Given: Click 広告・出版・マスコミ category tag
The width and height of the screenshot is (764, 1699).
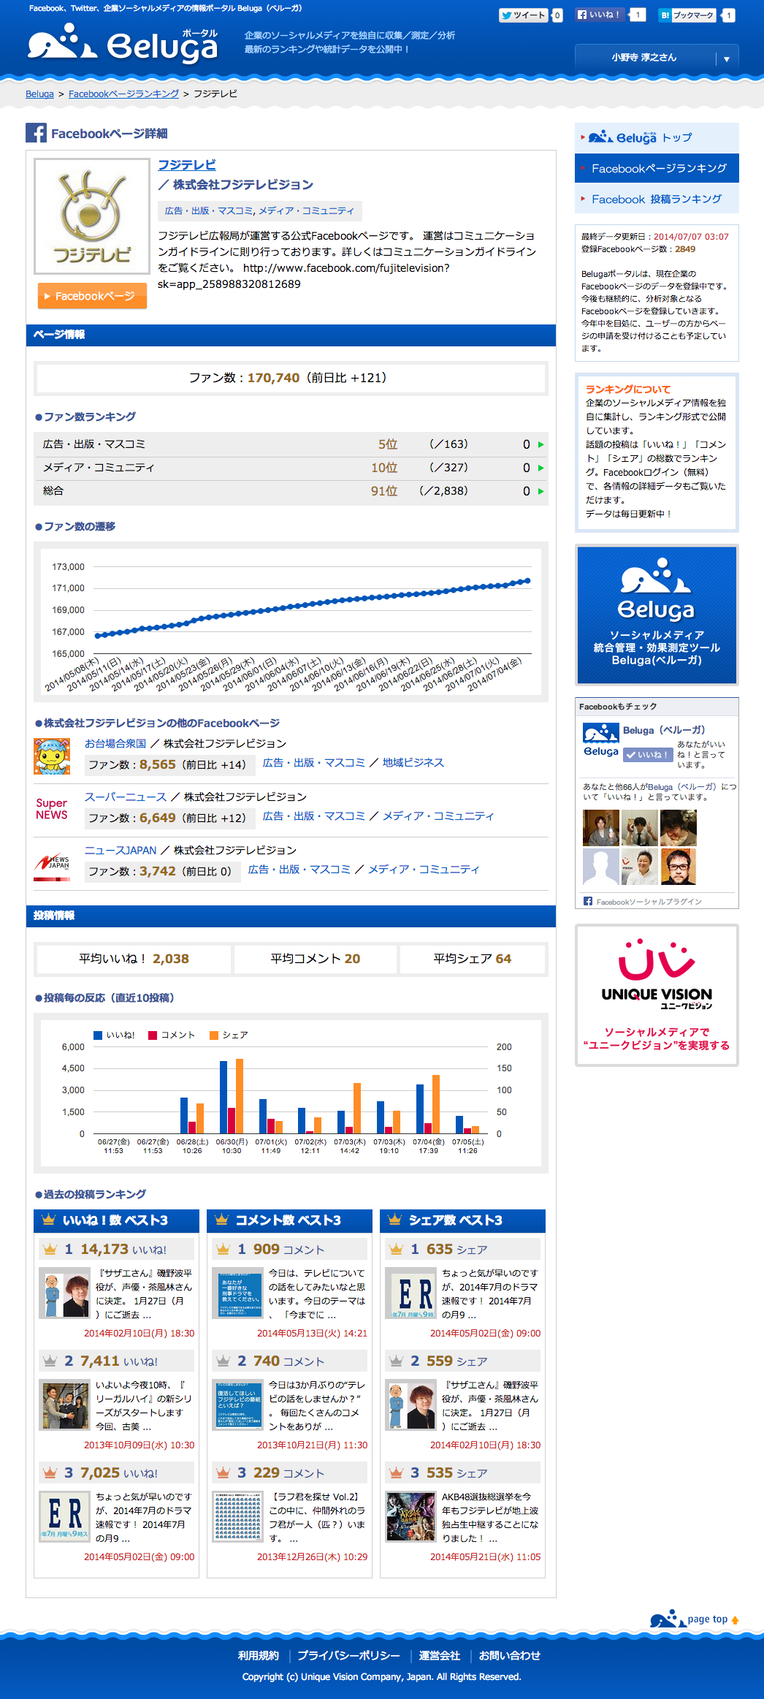Looking at the screenshot, I should click(208, 211).
